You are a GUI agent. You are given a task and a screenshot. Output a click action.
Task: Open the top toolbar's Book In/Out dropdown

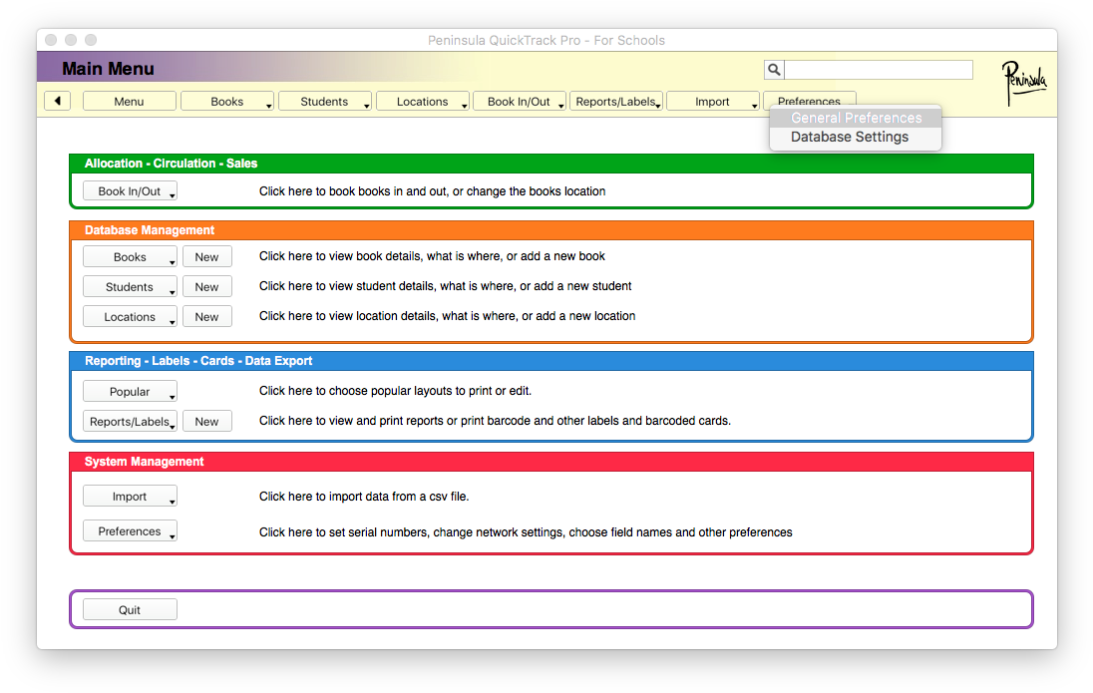tap(520, 101)
